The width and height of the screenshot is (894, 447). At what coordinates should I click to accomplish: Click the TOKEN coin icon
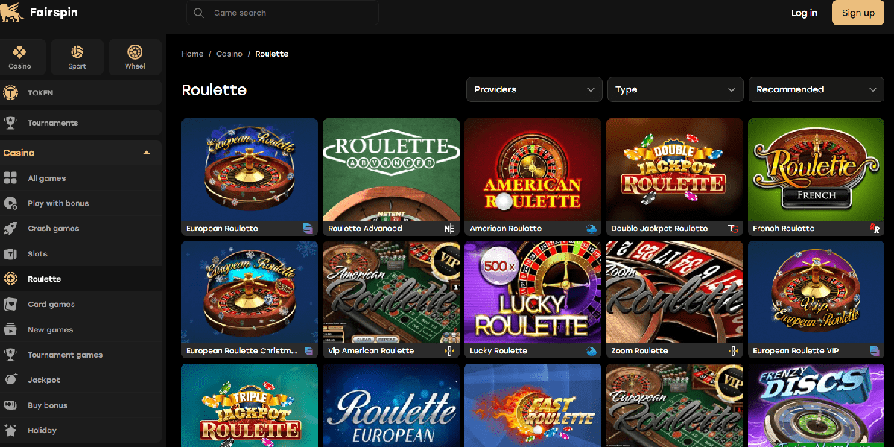tap(11, 93)
